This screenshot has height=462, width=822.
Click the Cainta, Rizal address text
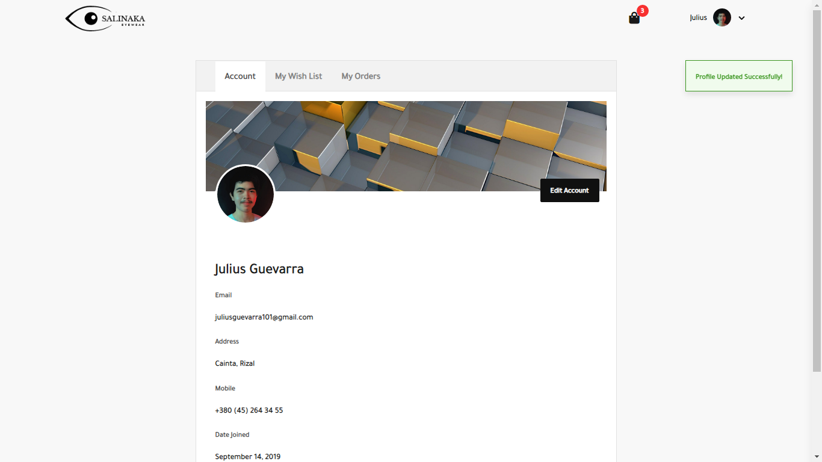235,363
